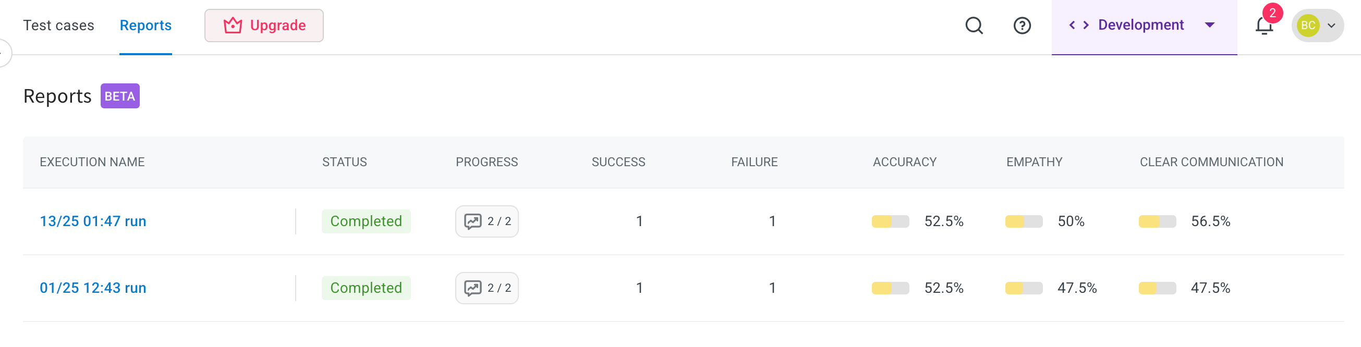Click progress chart icon for 01/25 run
Viewport: 1361px width, 347px height.
[x=472, y=288]
